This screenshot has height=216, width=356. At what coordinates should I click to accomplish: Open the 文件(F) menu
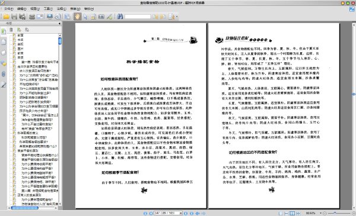click(9, 9)
